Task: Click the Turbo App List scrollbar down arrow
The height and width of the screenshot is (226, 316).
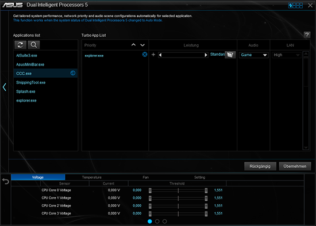Action: [x=306, y=148]
